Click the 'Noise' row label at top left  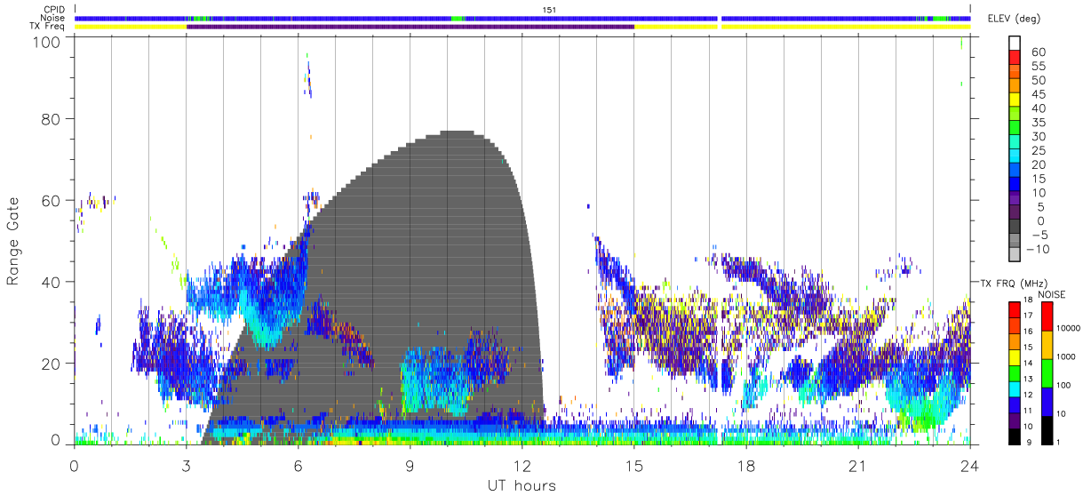coord(54,18)
